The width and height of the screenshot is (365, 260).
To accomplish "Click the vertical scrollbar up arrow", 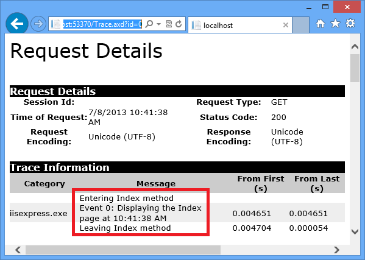I will pos(355,47).
